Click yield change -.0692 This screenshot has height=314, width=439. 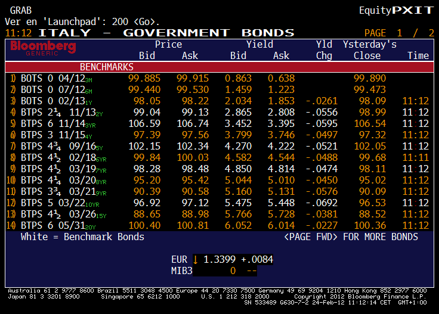(x=321, y=203)
